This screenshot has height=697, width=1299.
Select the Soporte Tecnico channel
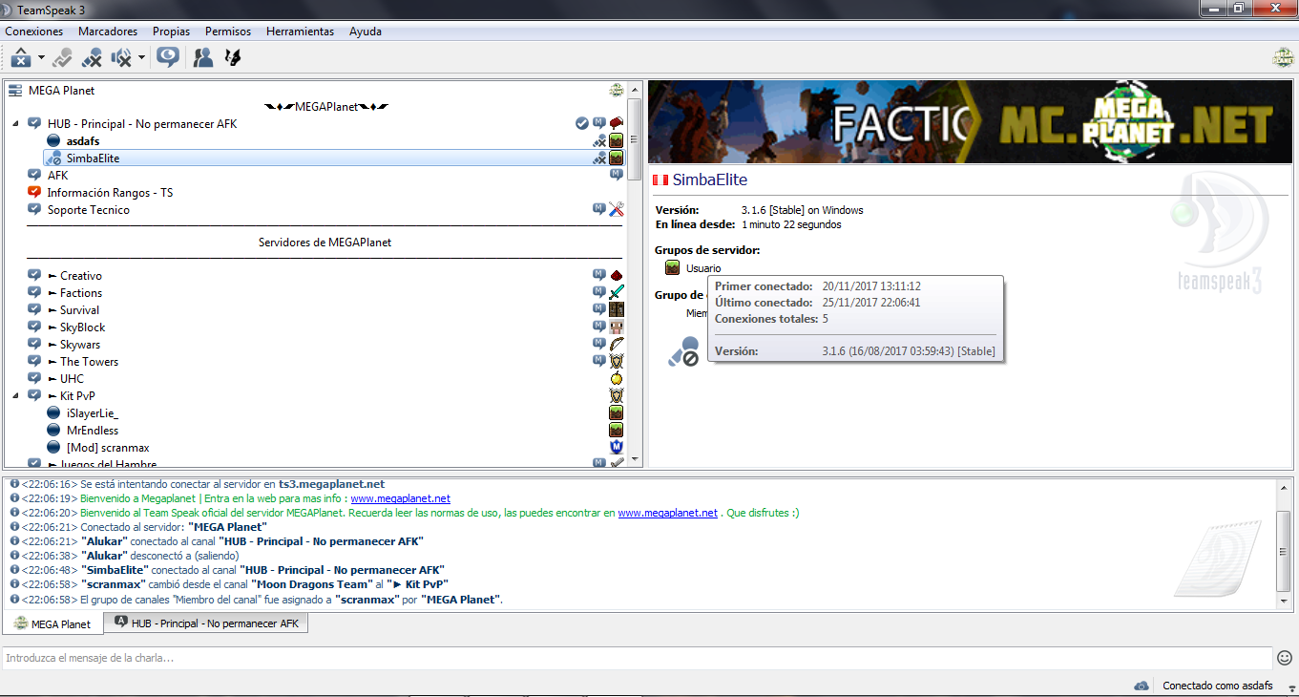point(89,210)
